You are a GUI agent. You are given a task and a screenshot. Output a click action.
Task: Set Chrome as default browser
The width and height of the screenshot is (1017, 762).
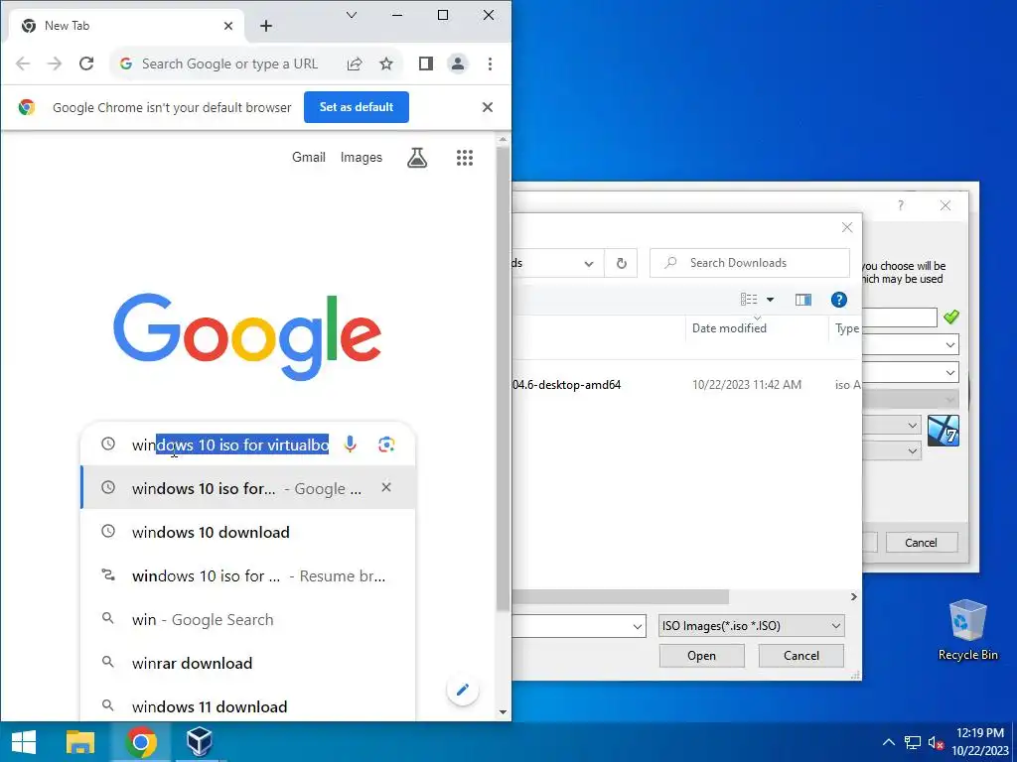tap(357, 107)
